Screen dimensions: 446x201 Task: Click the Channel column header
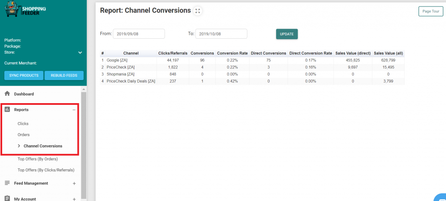pos(131,53)
